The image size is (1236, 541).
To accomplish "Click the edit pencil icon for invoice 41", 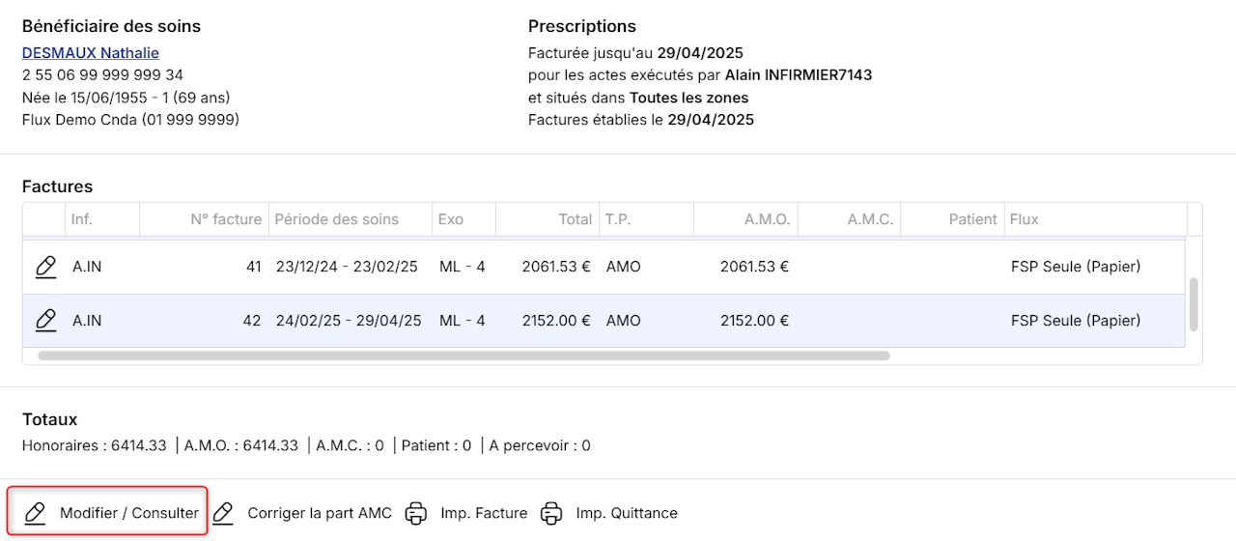I will (44, 268).
